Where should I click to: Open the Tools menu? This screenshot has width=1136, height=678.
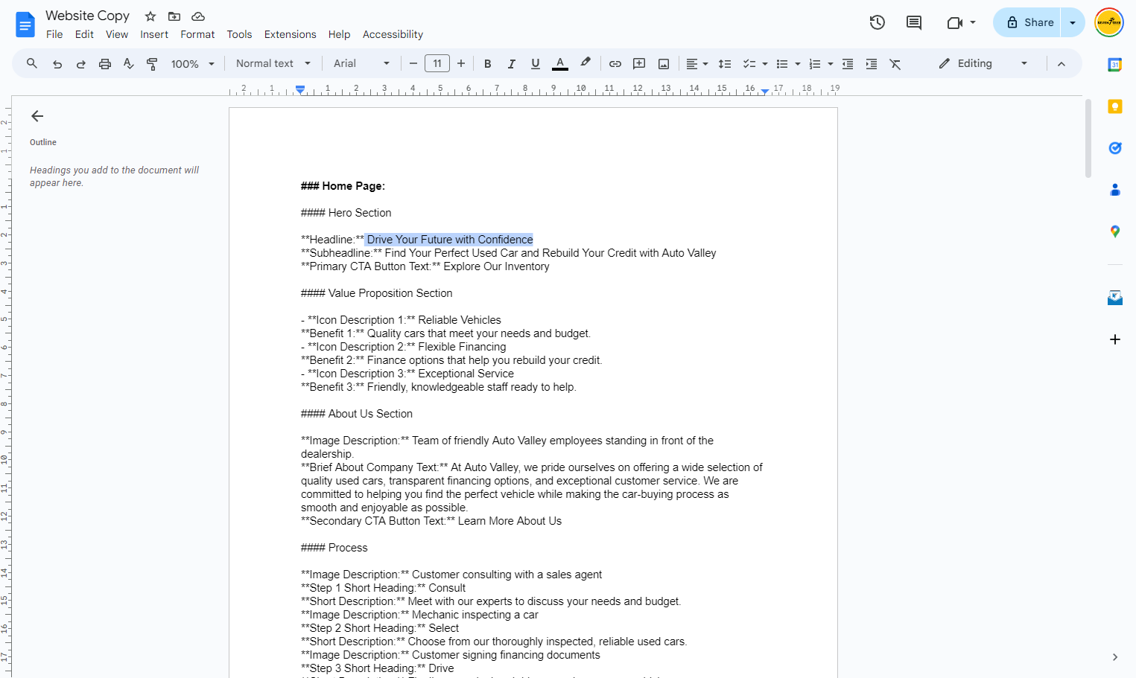(x=239, y=34)
